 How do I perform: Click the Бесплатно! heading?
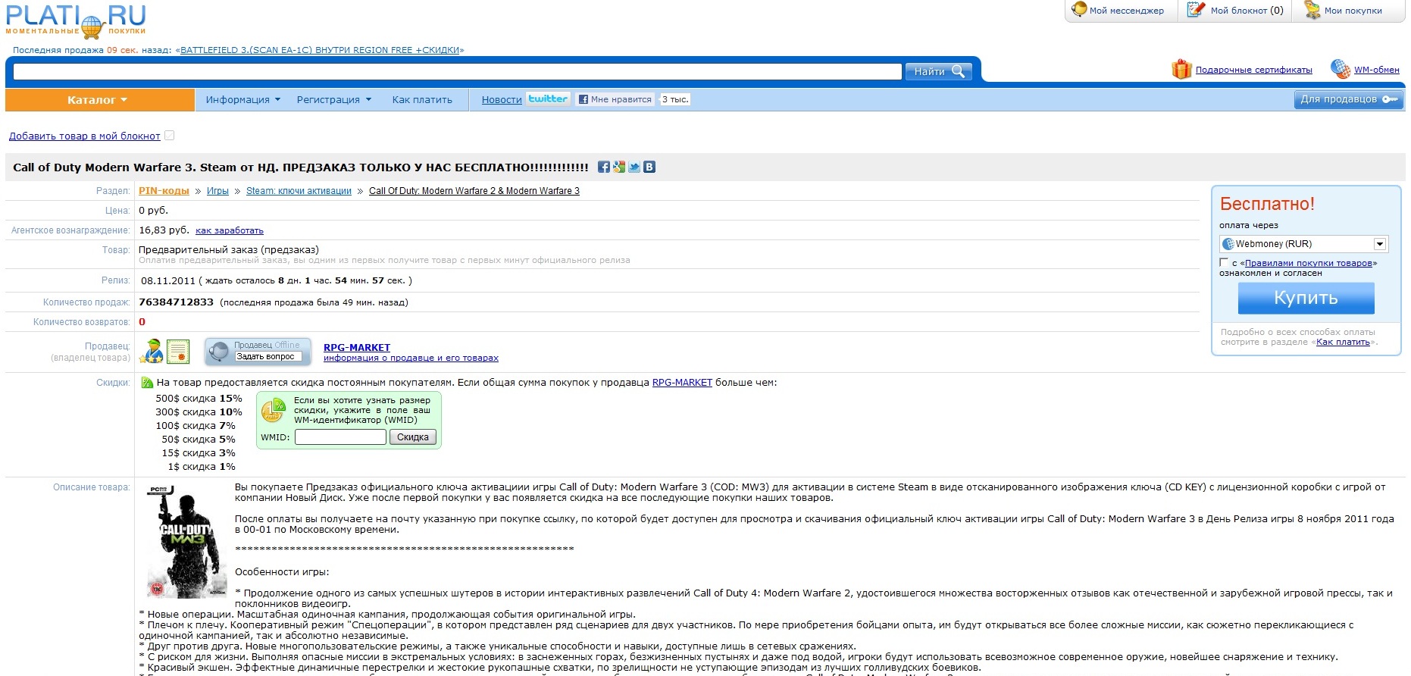tap(1267, 204)
